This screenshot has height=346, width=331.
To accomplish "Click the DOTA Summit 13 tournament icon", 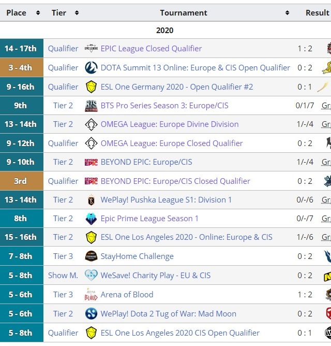I will [91, 68].
